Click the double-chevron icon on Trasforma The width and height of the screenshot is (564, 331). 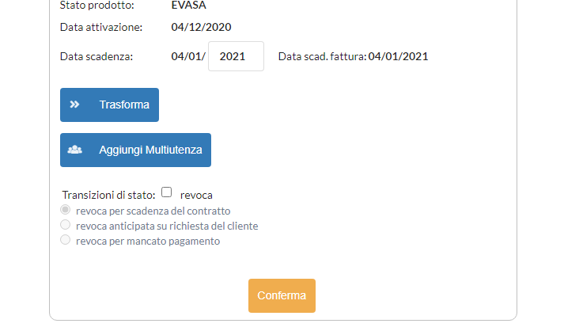coord(74,105)
